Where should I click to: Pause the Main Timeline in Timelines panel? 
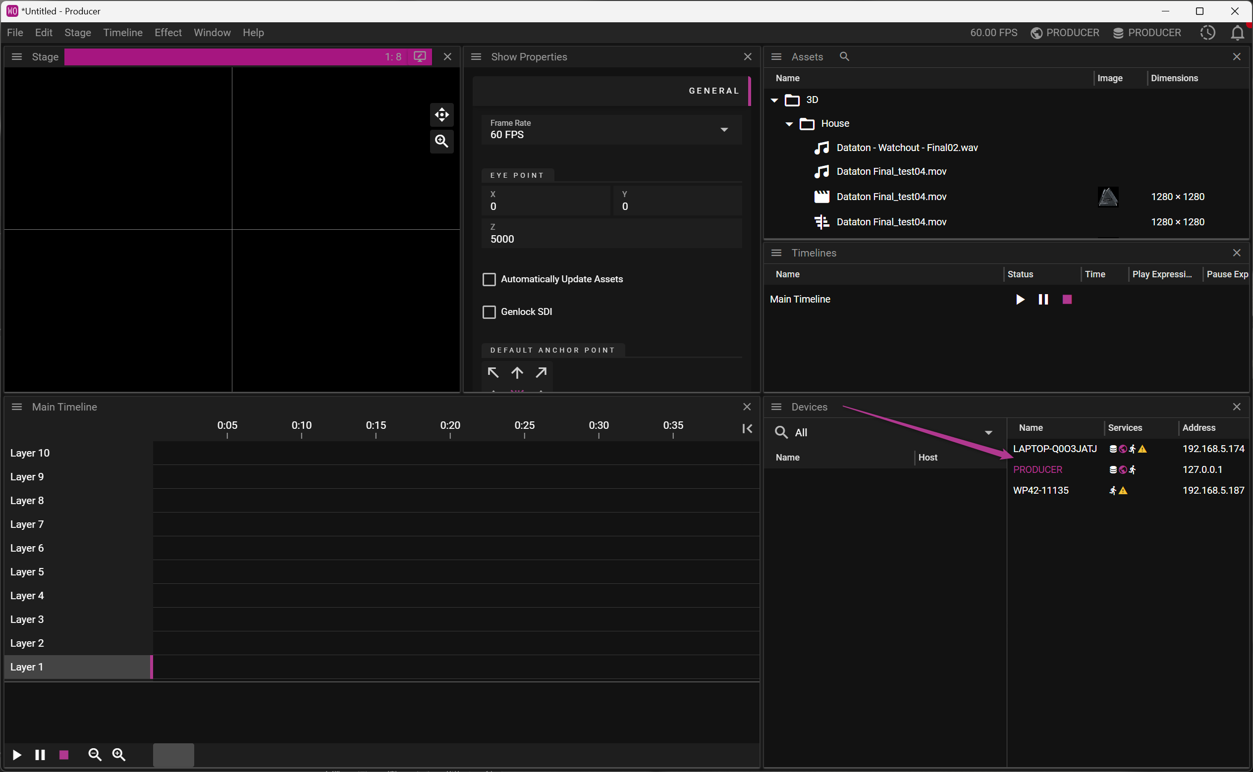[1043, 300]
